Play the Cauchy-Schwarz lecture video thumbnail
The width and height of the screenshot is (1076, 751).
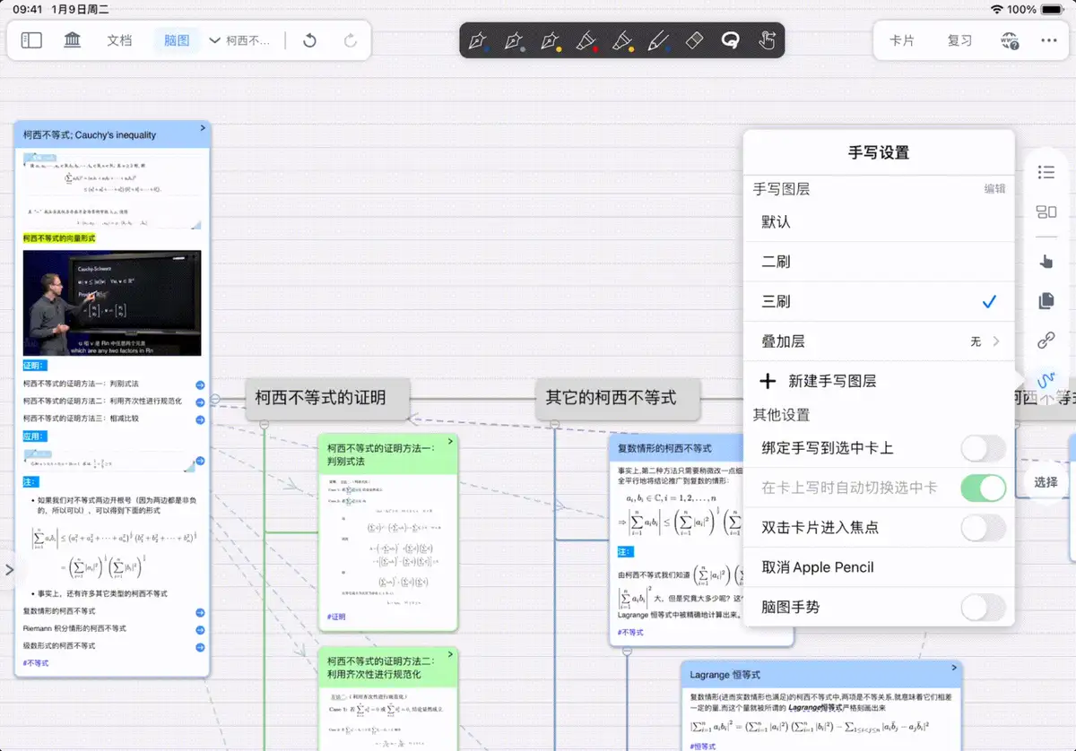click(112, 303)
